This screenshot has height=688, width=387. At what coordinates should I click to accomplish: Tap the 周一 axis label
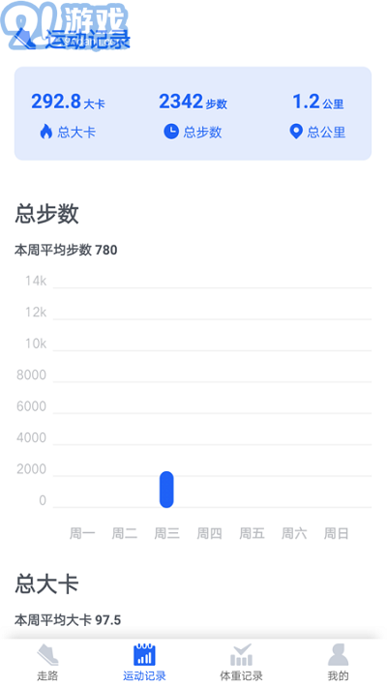(x=82, y=533)
